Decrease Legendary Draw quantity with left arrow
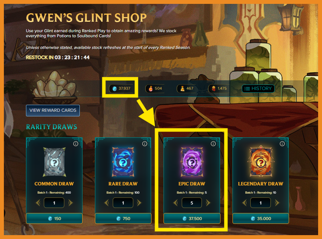This screenshot has height=239, width=322. point(245,203)
